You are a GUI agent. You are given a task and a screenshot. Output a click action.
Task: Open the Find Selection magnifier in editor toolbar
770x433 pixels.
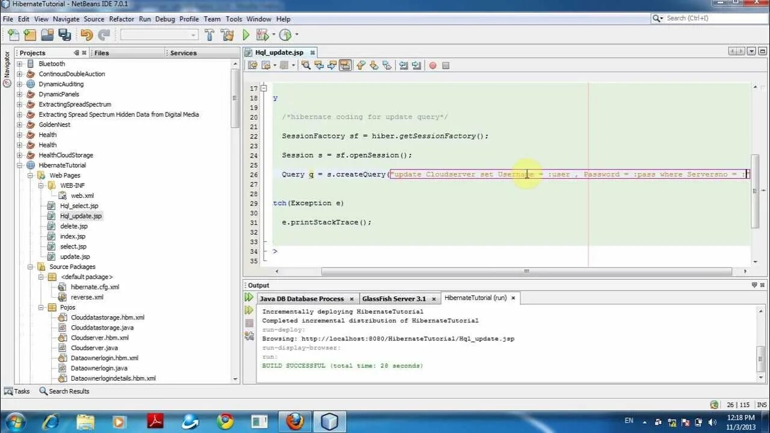(307, 65)
